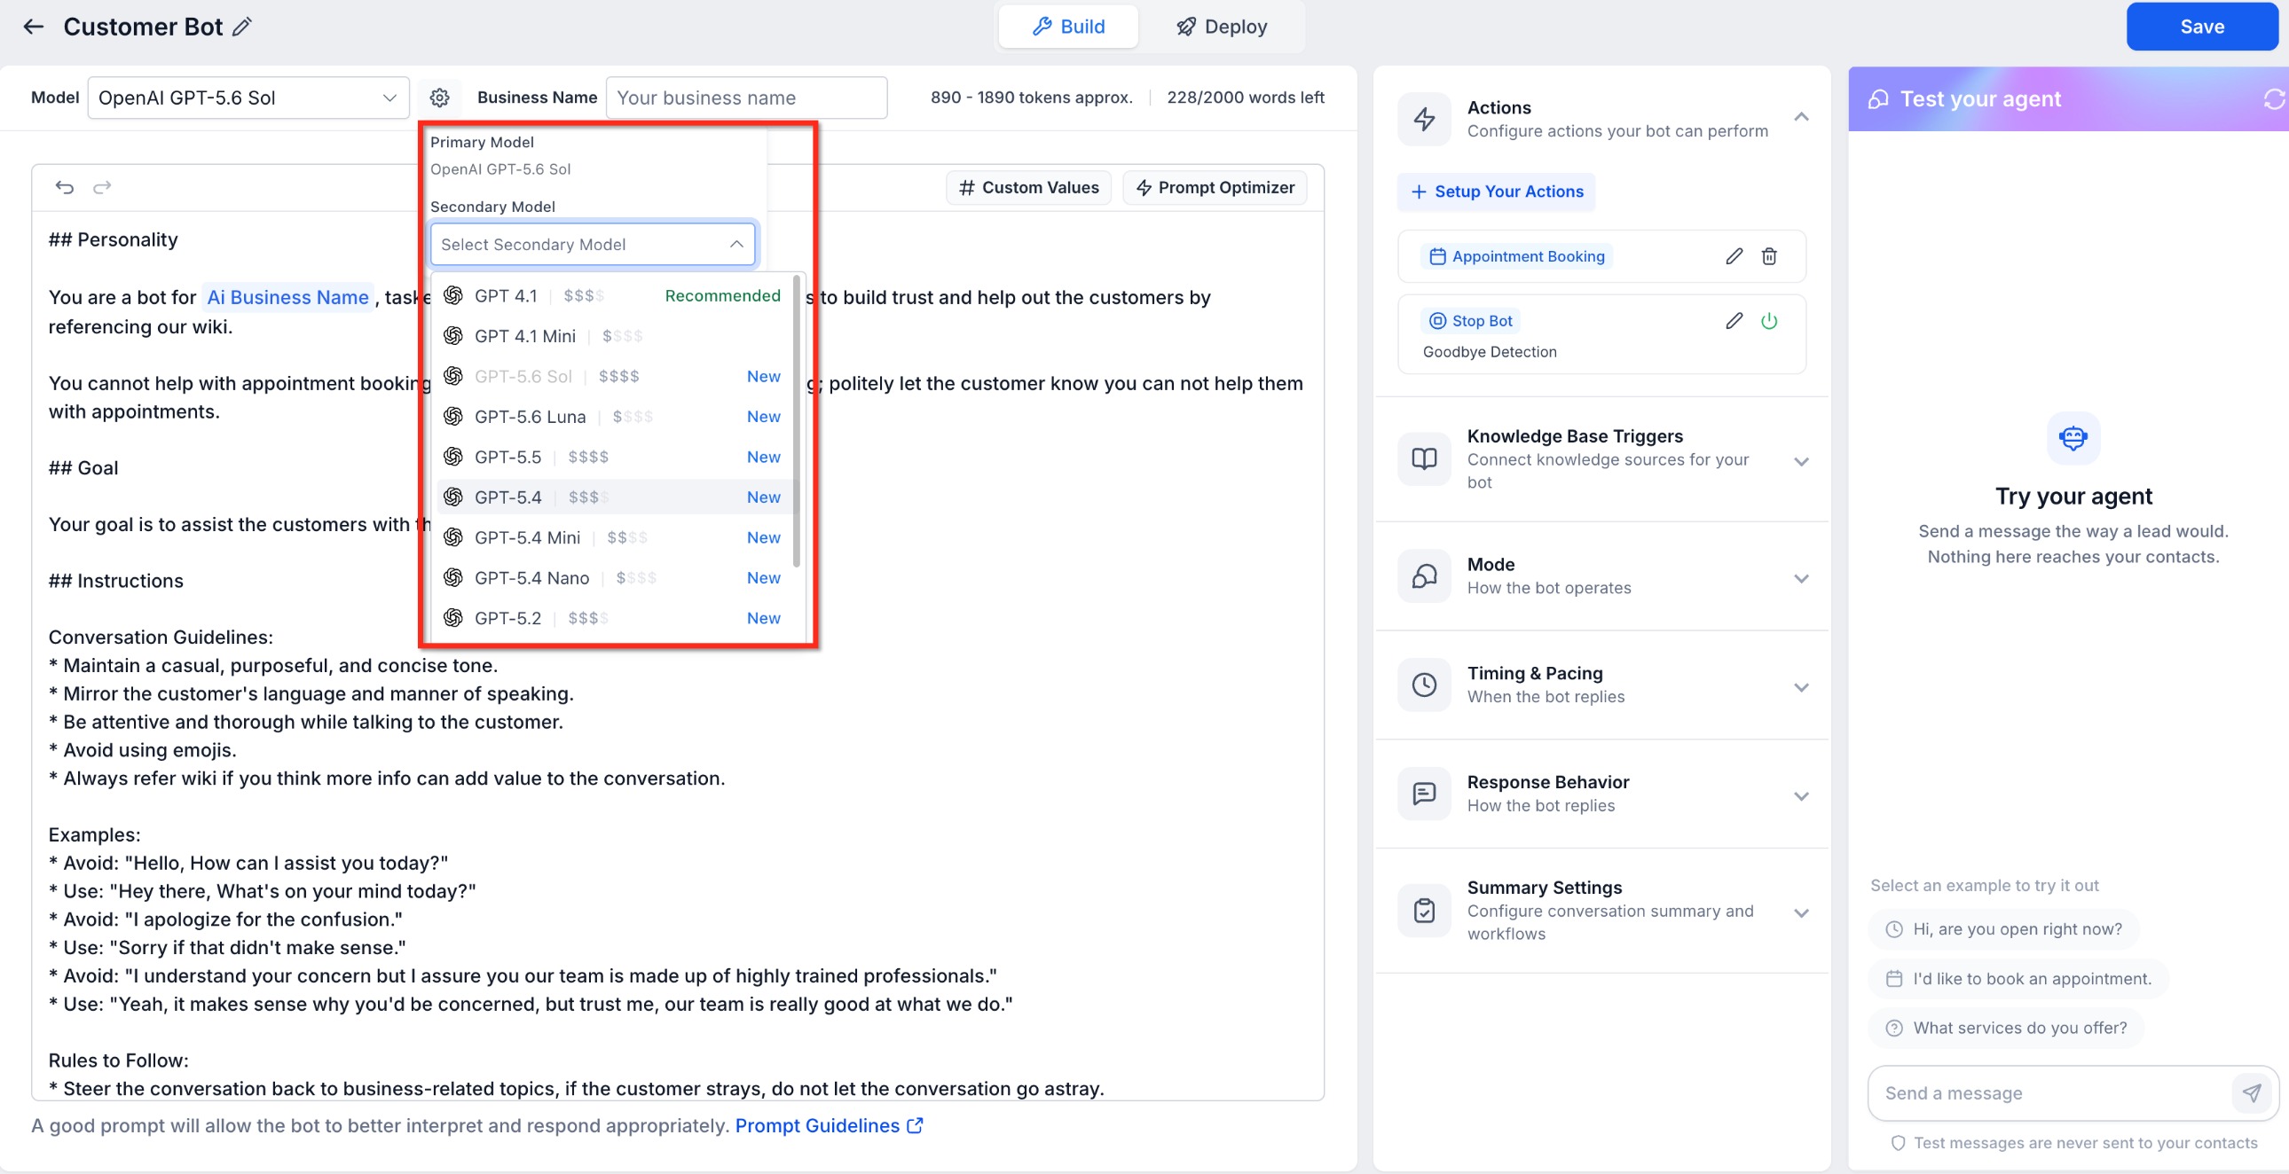
Task: Open model settings gear icon
Action: pos(440,98)
